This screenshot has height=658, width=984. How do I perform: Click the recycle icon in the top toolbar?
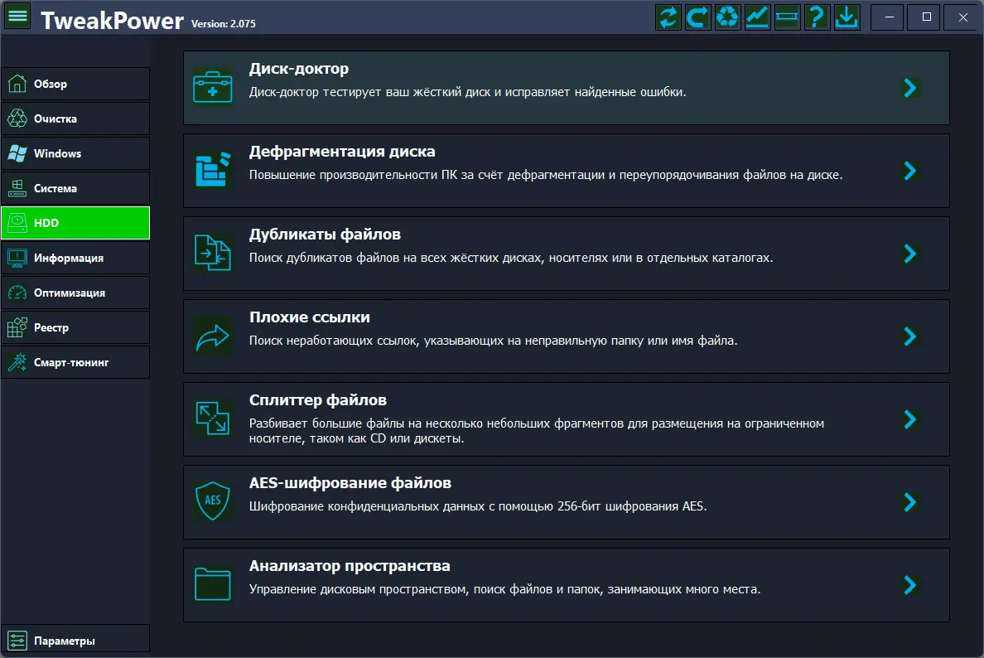[x=728, y=17]
